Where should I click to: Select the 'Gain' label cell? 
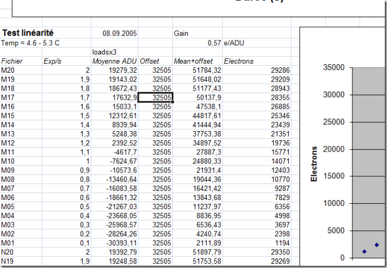181,33
